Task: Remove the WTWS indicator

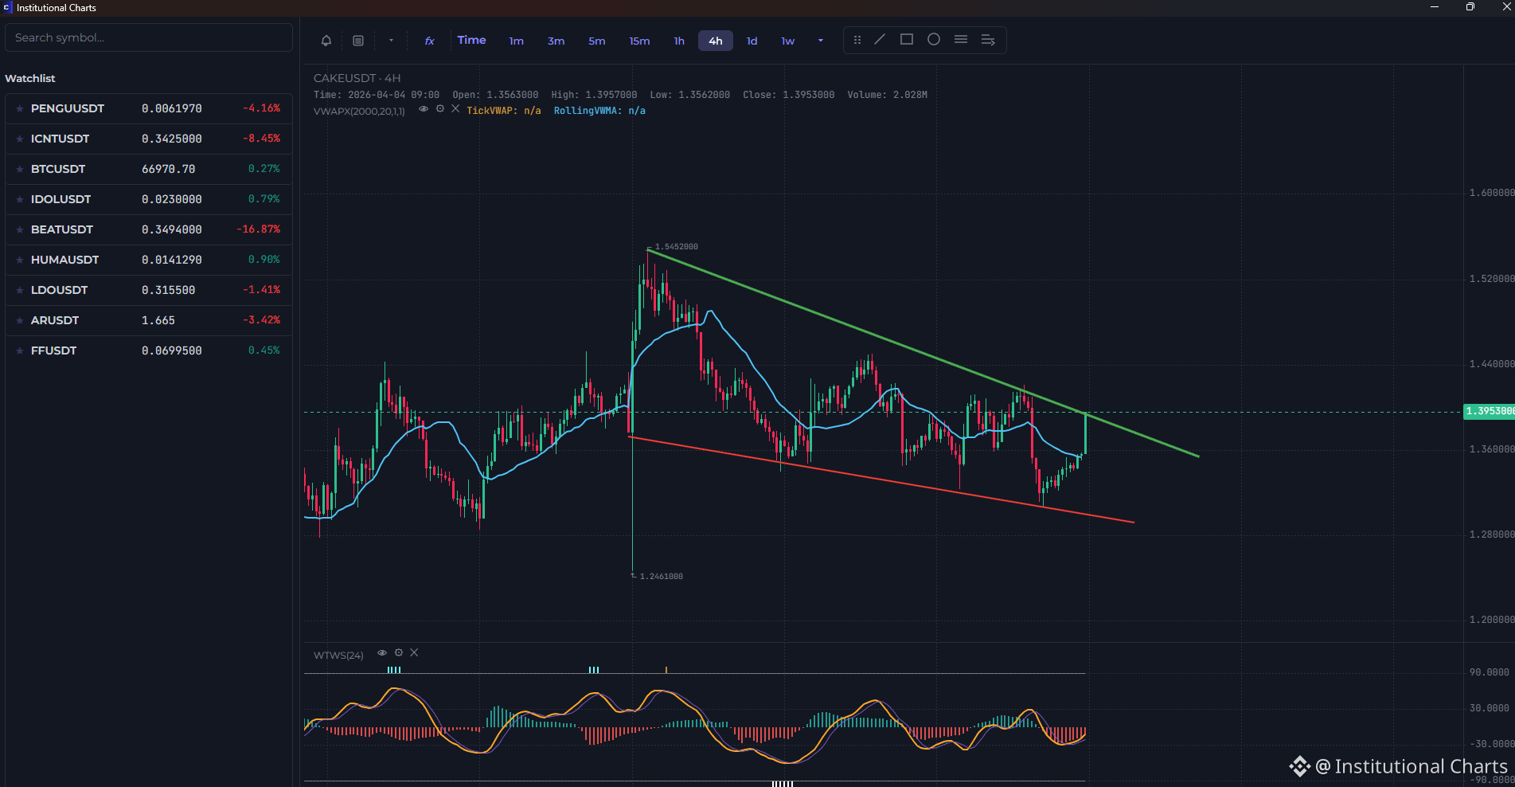Action: click(414, 653)
